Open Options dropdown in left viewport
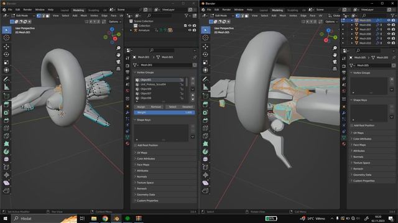Image resolution: width=398 pixels, height=223 pixels. tap(114, 22)
